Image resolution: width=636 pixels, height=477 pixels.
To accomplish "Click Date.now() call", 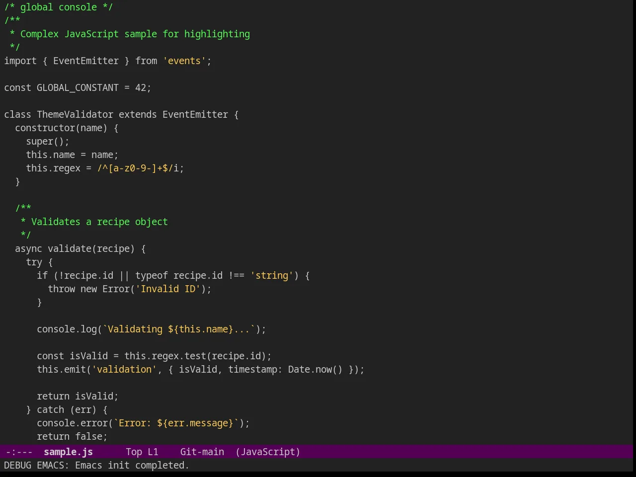I will coord(316,369).
